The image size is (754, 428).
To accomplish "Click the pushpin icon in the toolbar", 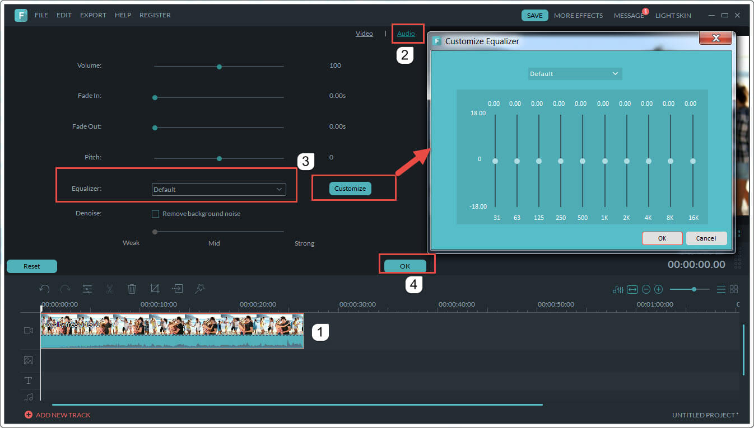I will click(x=199, y=288).
